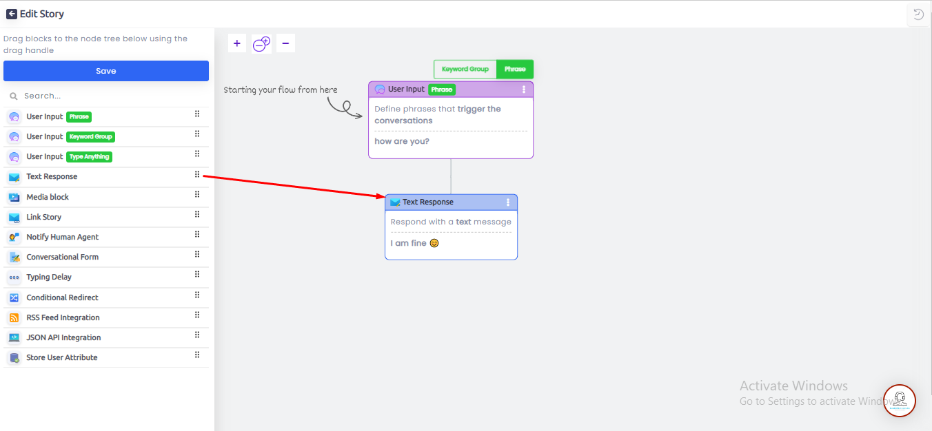Click drag handle for User Input Phrase

pos(197,114)
